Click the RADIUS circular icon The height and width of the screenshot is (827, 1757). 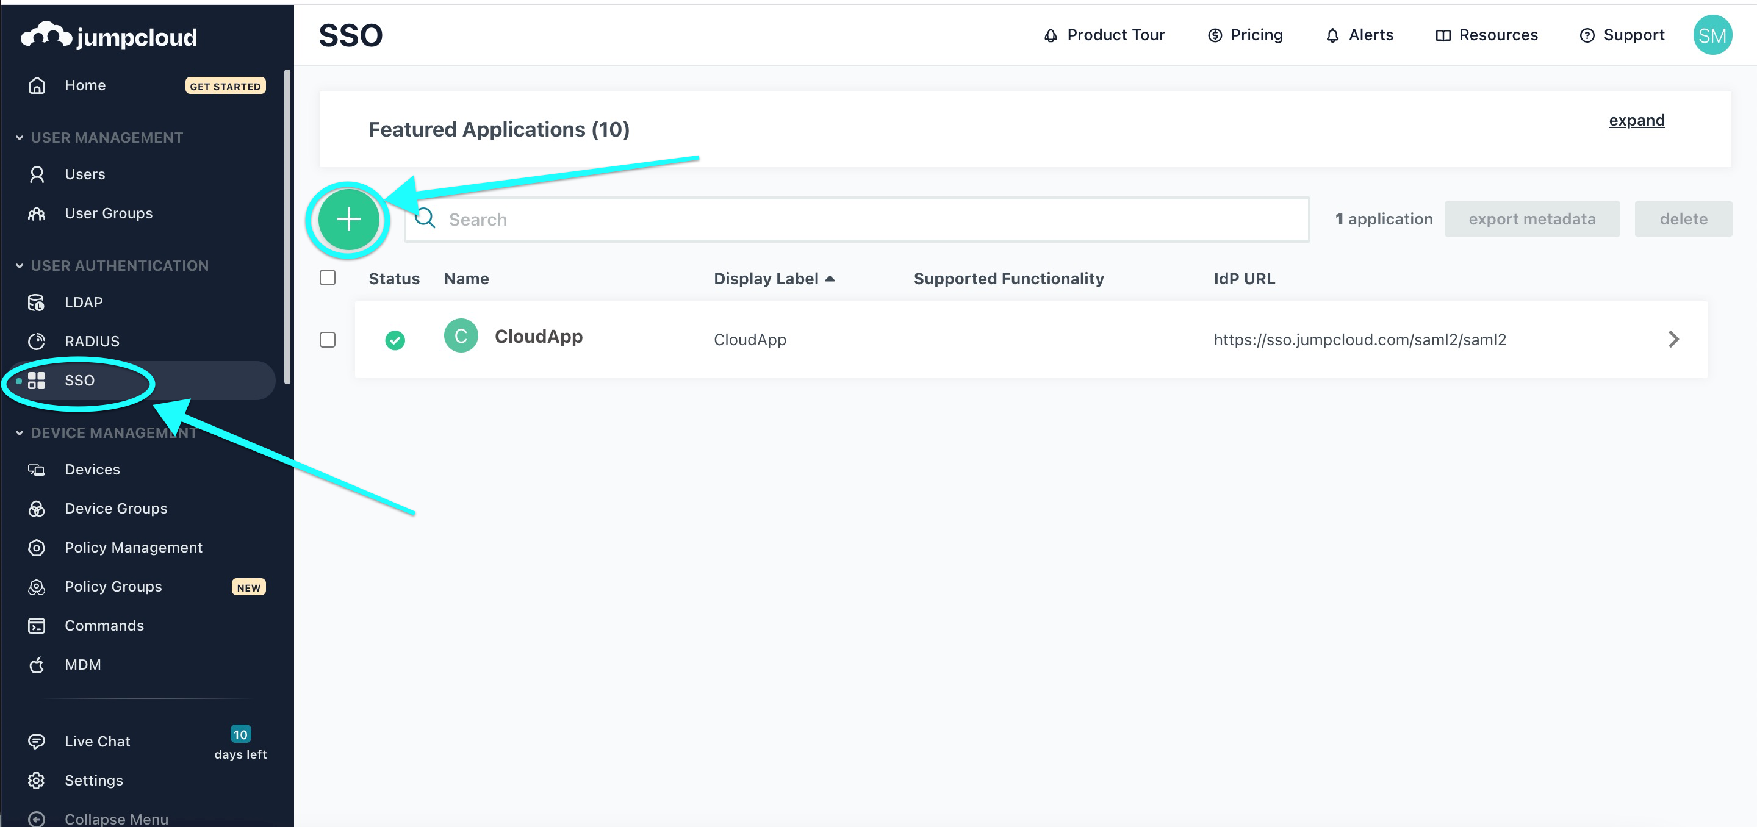[37, 342]
